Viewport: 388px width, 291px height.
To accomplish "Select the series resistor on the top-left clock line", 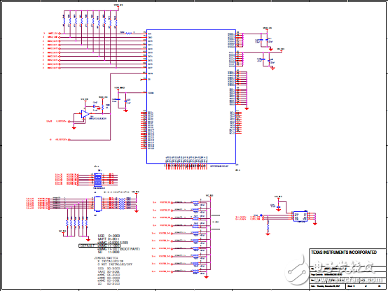I will click(129, 33).
